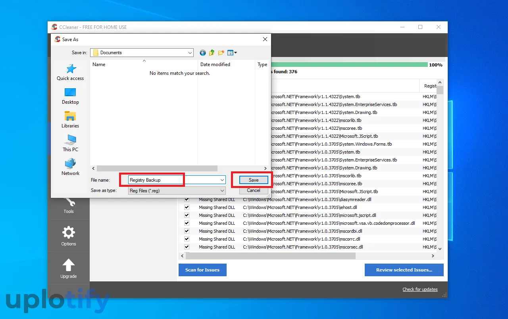This screenshot has width=508, height=319.
Task: Open Network from the places bar
Action: coord(70,167)
